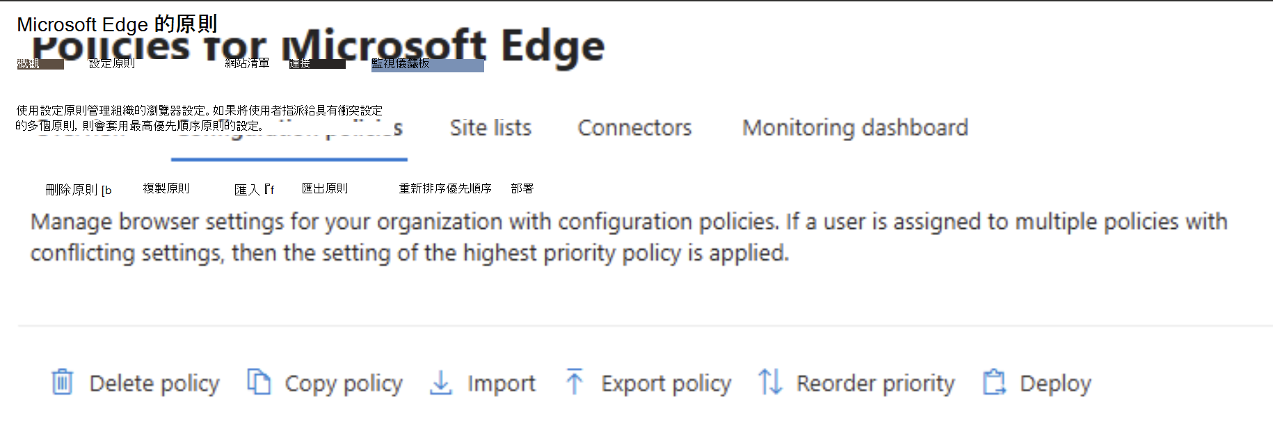
Task: Choose the 重新排序優先順序 command text
Action: coord(445,188)
